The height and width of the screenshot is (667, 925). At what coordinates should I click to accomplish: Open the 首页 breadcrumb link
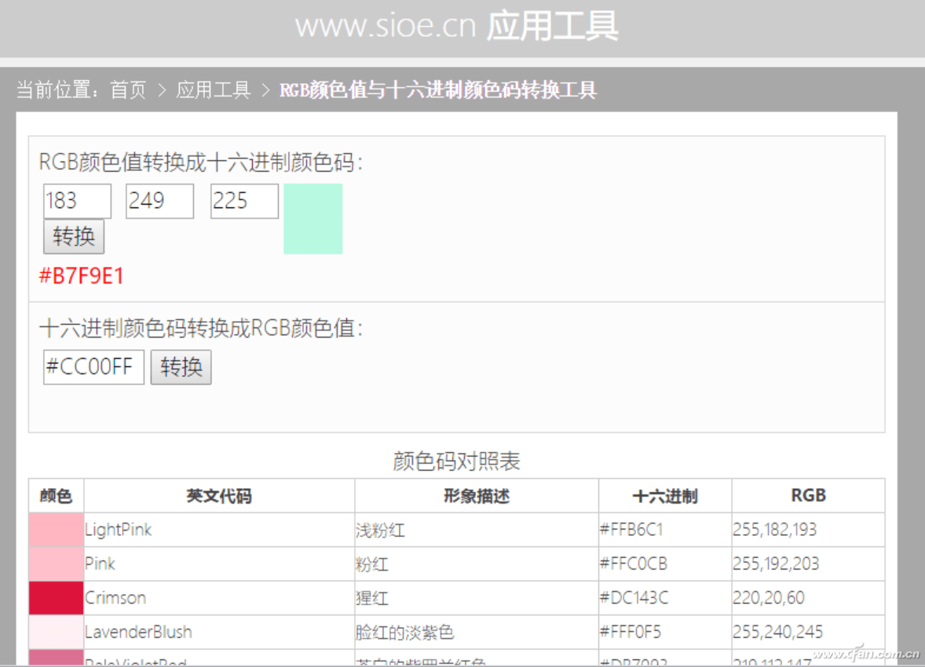click(x=128, y=90)
